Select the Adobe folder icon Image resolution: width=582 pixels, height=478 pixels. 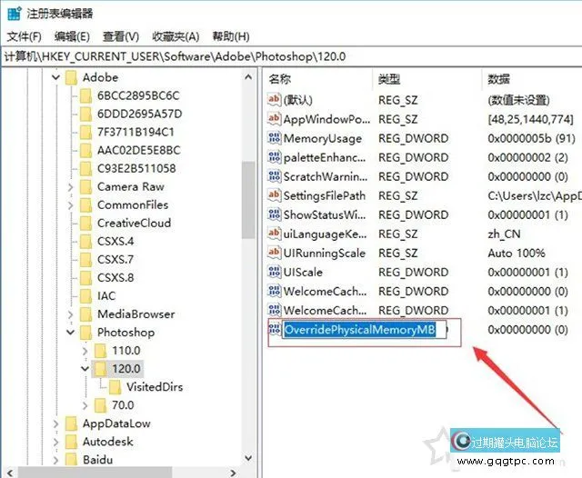71,77
